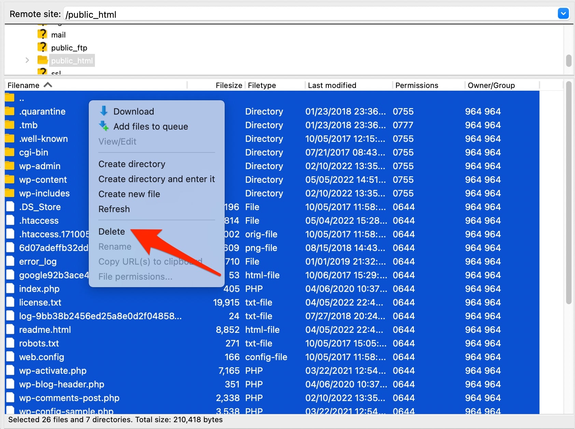
Task: Select public_html in the remote tree
Action: [72, 61]
